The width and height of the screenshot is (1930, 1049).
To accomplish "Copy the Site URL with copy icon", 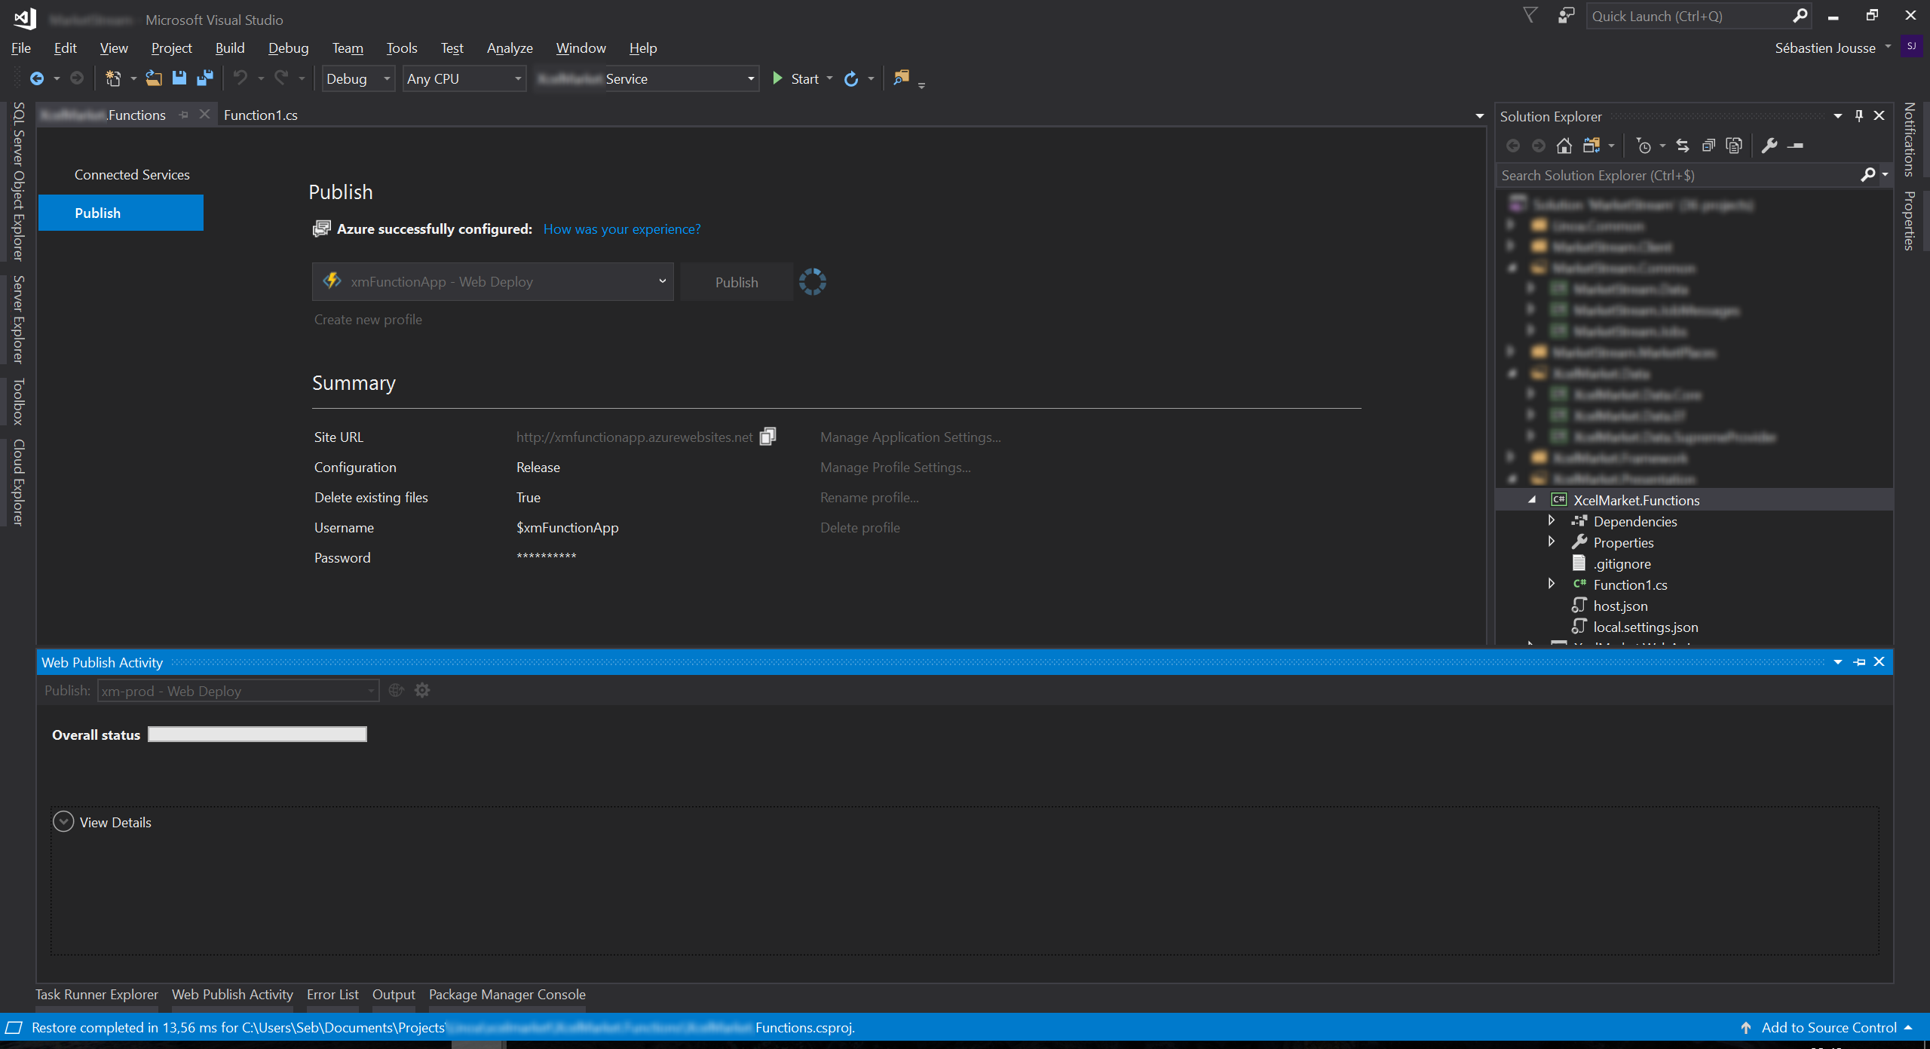I will pos(767,437).
